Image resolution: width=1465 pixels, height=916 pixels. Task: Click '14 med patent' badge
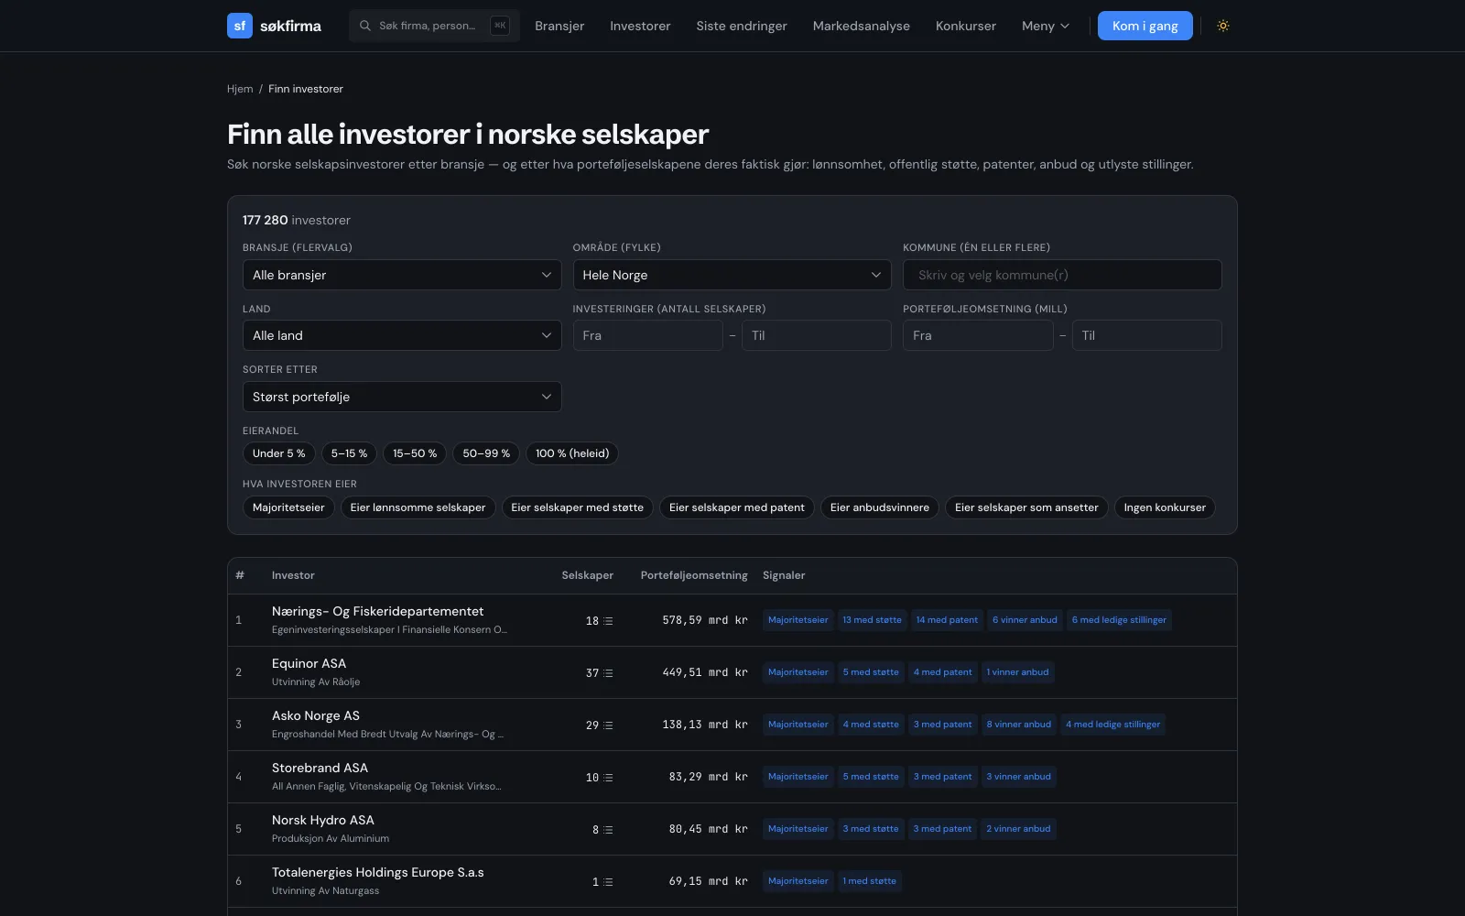(x=947, y=620)
